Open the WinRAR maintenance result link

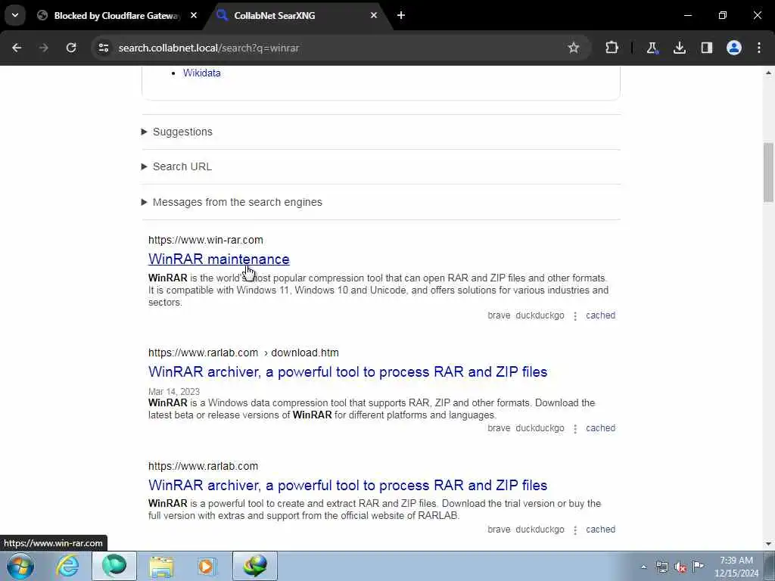(x=219, y=259)
